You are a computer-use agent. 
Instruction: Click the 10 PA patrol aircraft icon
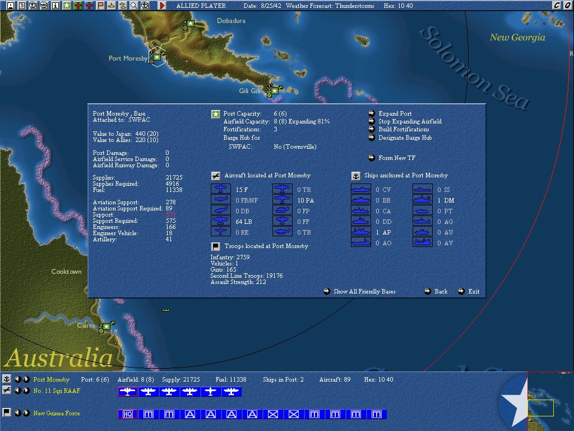tap(283, 200)
